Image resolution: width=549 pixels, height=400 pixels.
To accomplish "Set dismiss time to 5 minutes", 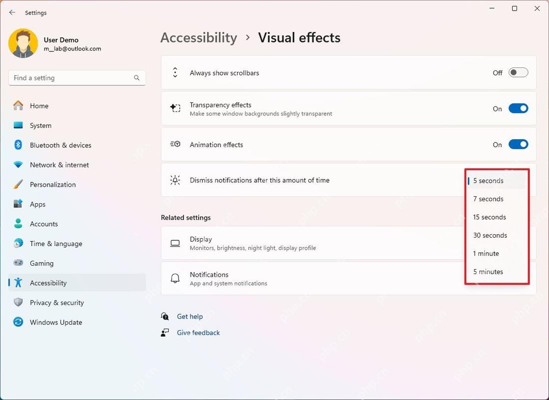I will click(497, 272).
